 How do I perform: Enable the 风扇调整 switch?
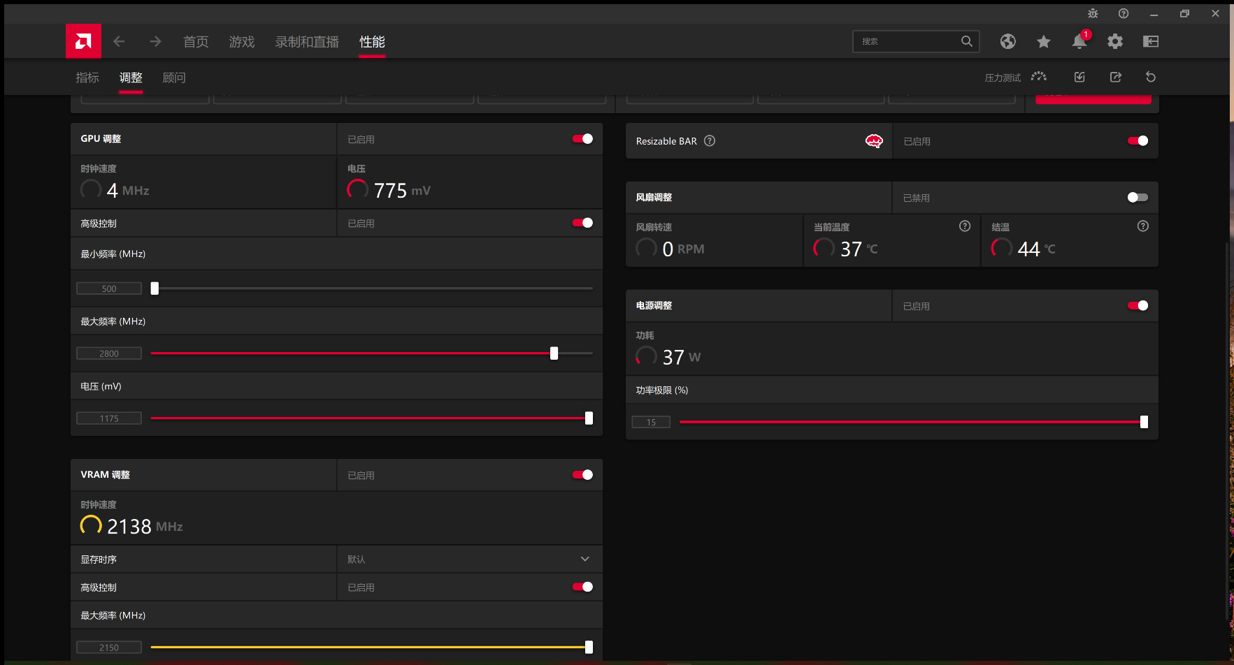tap(1138, 197)
